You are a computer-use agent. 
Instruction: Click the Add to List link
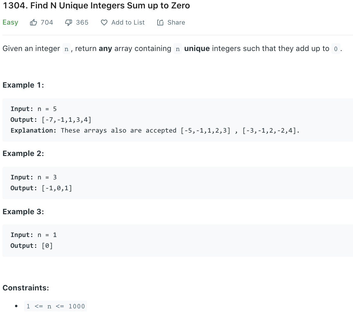coord(128,22)
